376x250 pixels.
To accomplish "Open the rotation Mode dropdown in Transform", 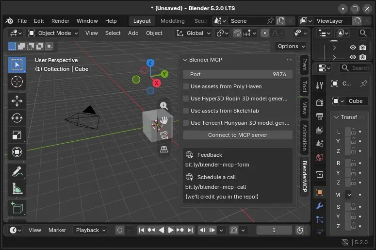I will (x=349, y=195).
